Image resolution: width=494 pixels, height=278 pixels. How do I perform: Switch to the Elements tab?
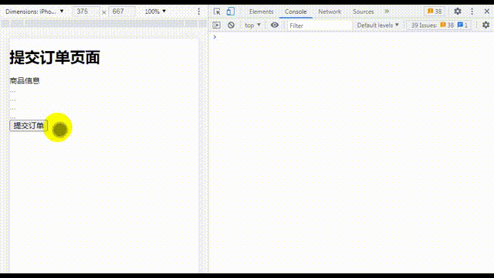click(x=261, y=12)
